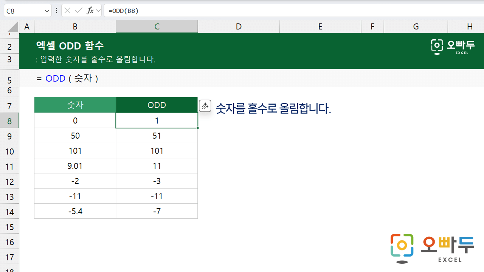Screen dimensions: 484x272
Task: Select column header E
Action: tap(320, 26)
